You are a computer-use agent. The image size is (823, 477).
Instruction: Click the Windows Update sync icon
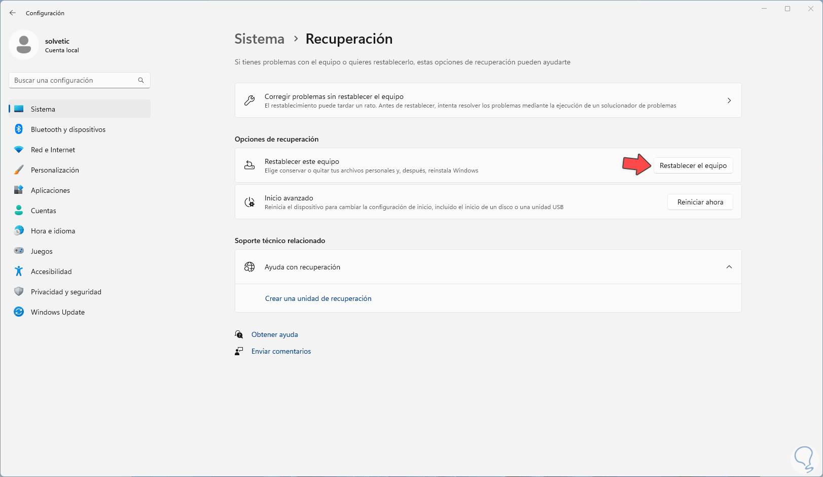click(19, 312)
